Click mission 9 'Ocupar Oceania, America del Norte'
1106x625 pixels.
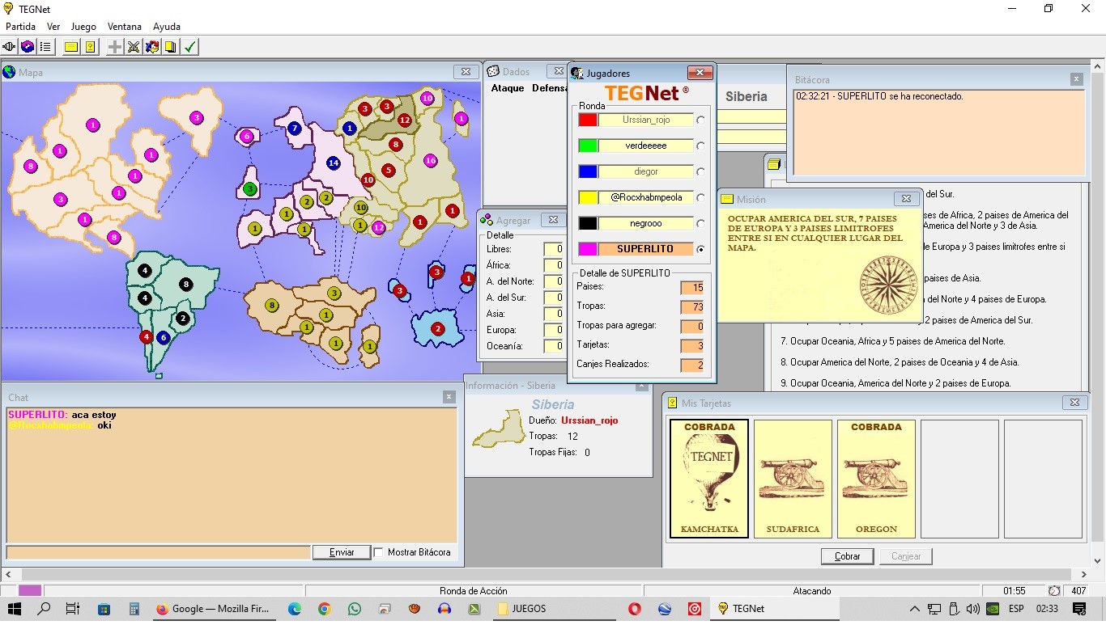point(895,383)
